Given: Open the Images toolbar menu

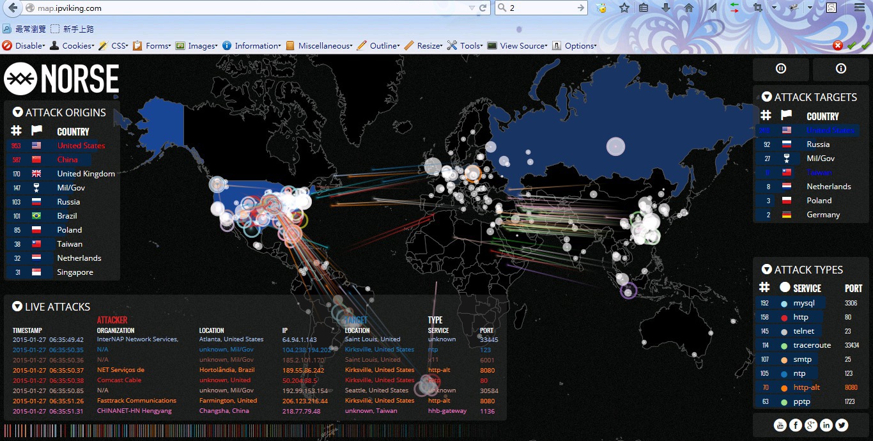Looking at the screenshot, I should pos(197,46).
